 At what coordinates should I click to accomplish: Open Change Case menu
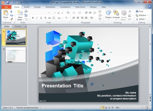coord(60,18)
